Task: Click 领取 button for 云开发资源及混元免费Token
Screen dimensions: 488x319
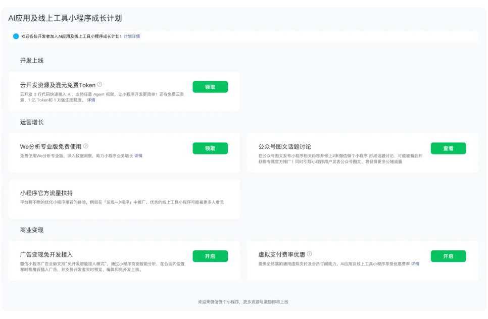Action: [x=210, y=86]
